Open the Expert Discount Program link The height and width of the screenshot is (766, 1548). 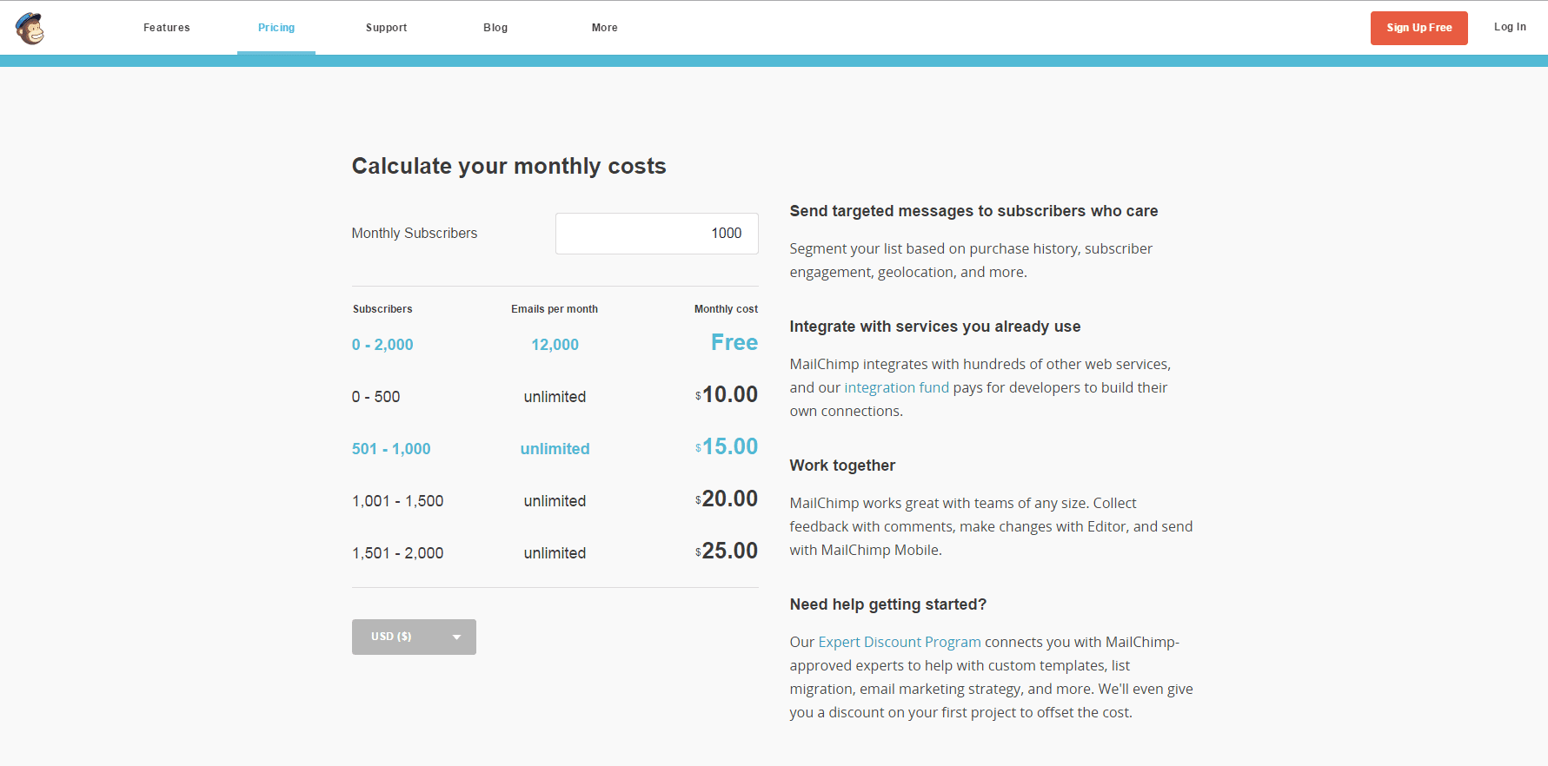tap(899, 642)
